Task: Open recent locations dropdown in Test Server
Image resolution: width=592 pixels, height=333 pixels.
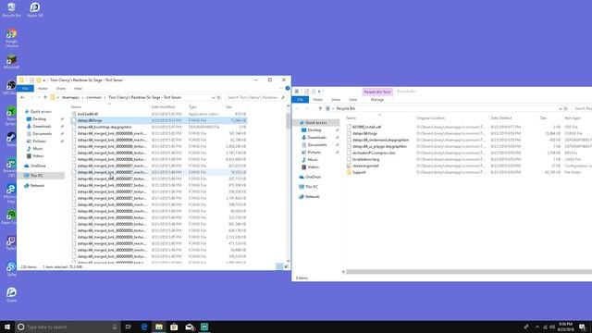Action: point(39,97)
